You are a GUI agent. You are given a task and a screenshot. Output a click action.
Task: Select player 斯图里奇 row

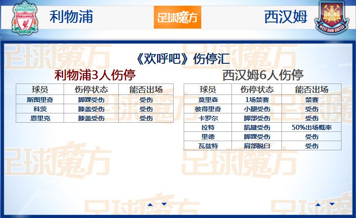click(39, 100)
